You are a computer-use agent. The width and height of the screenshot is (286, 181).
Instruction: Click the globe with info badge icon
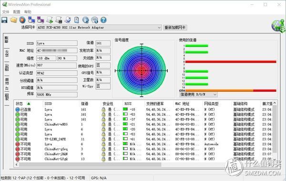(95, 20)
